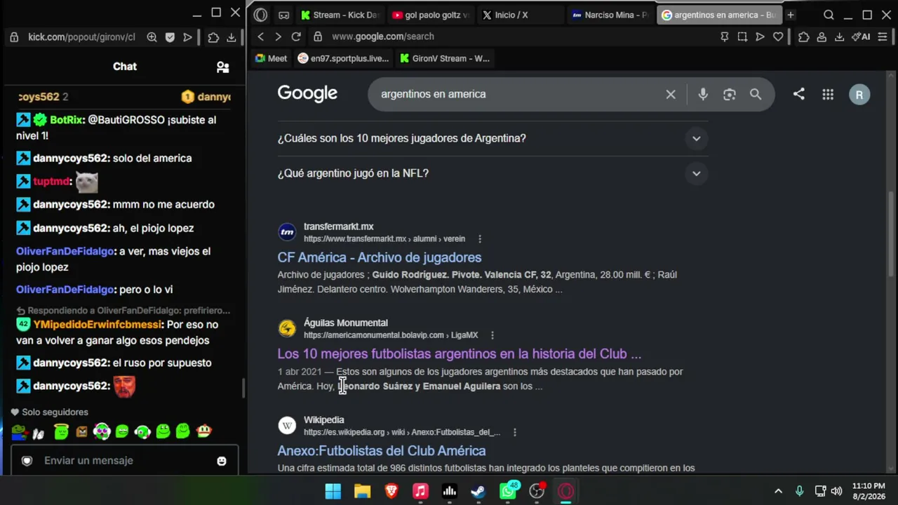This screenshot has height=505, width=898.
Task: Open shield icon in Kick popout address bar
Action: click(170, 37)
